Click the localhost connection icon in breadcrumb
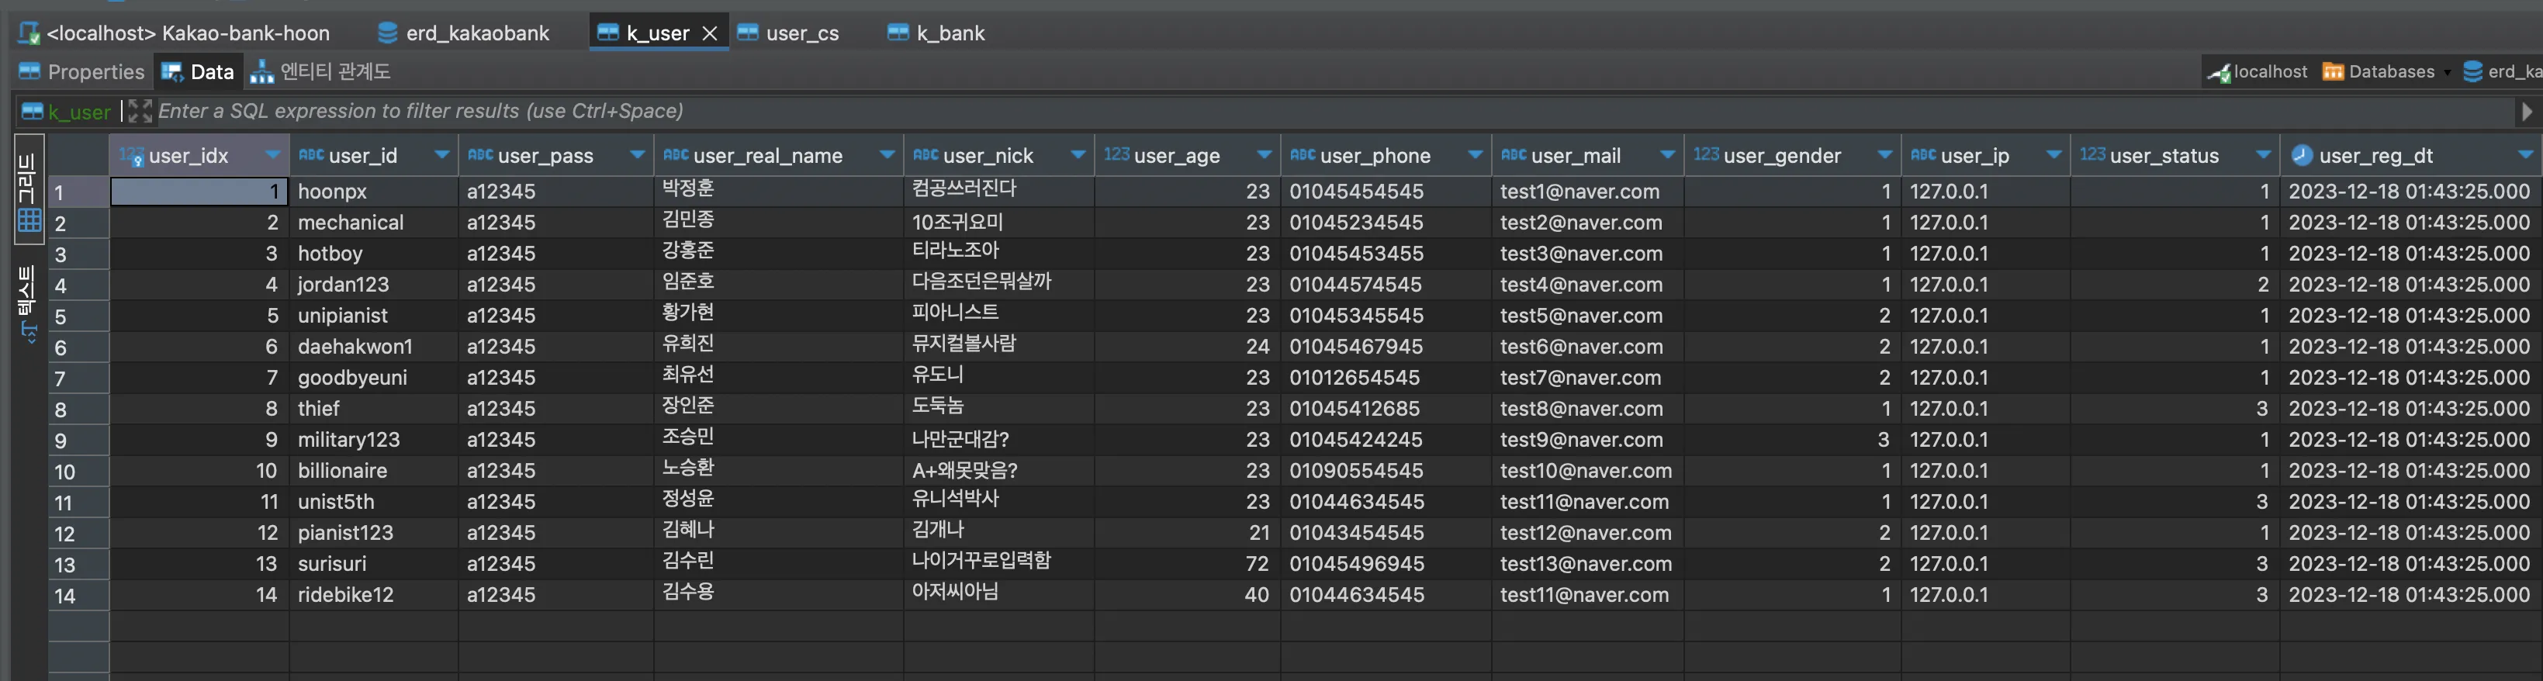2543x681 pixels. click(2220, 72)
